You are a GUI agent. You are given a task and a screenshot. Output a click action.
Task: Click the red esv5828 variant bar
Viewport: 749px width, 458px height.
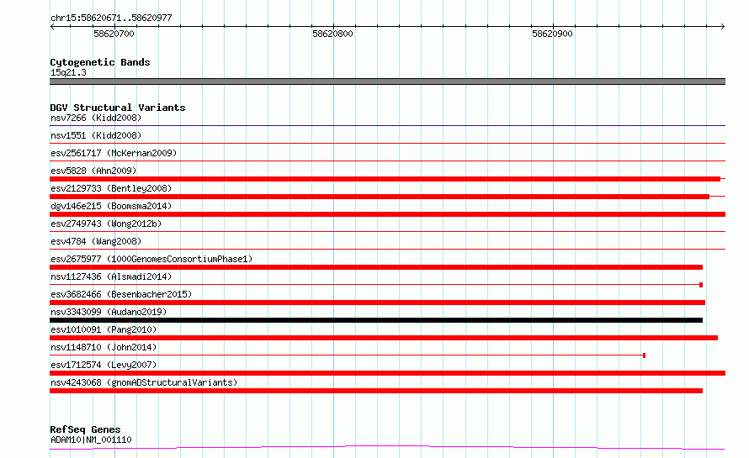point(385,179)
